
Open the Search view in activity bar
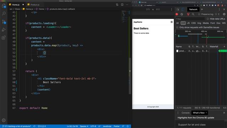click(x=4, y=14)
